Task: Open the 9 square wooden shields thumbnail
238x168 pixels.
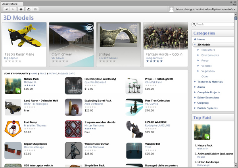Action: [x=74, y=129]
